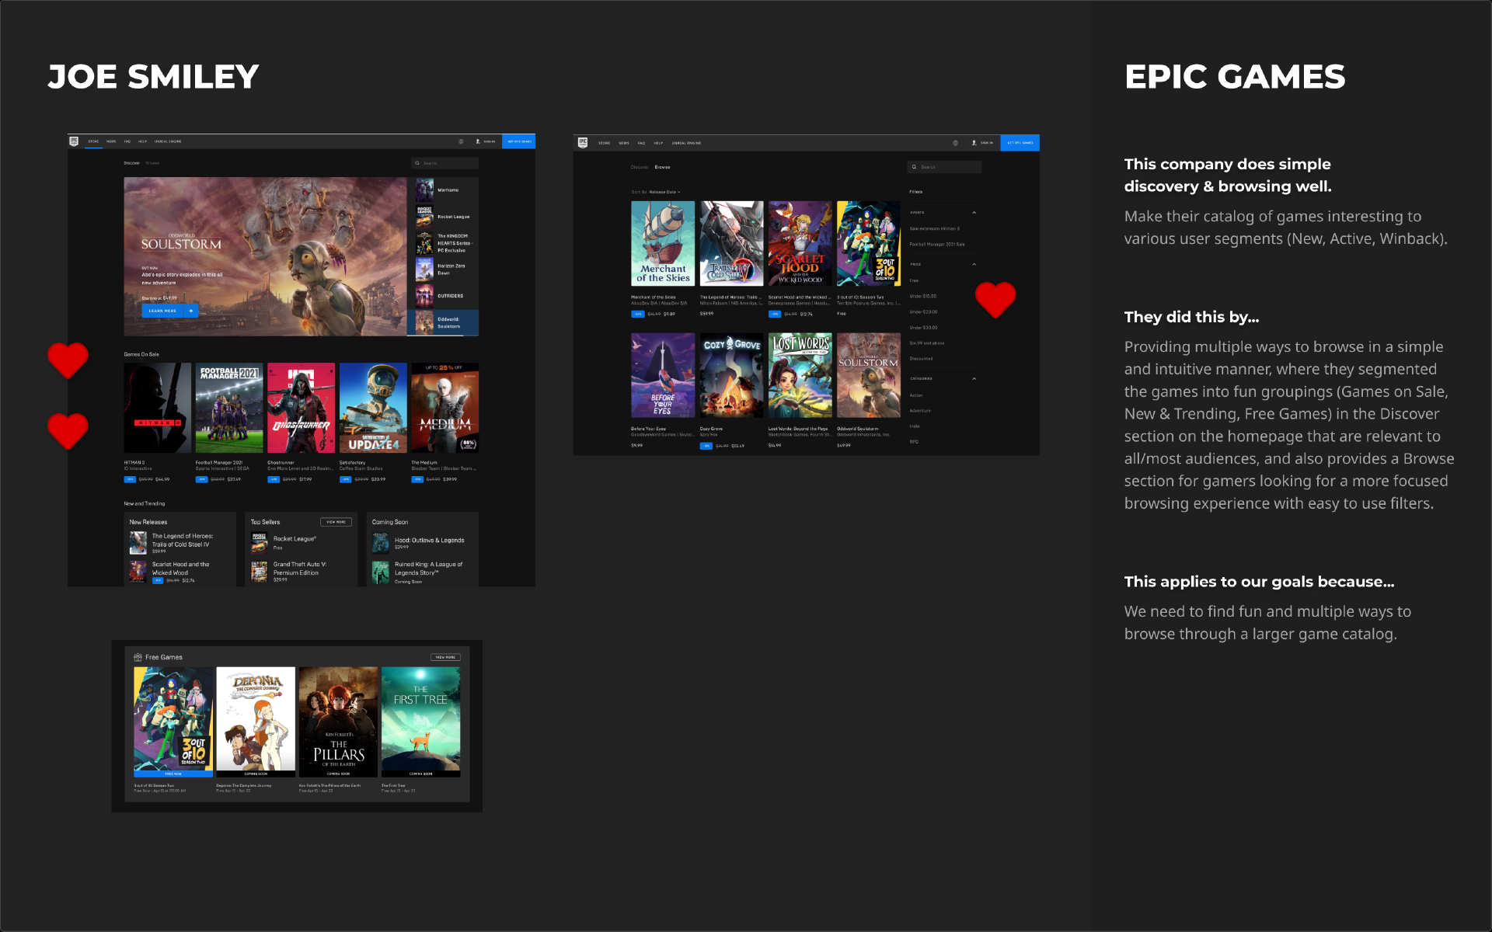The width and height of the screenshot is (1492, 932).
Task: Open Grand Theft Auto V in Top Sellers
Action: point(289,572)
